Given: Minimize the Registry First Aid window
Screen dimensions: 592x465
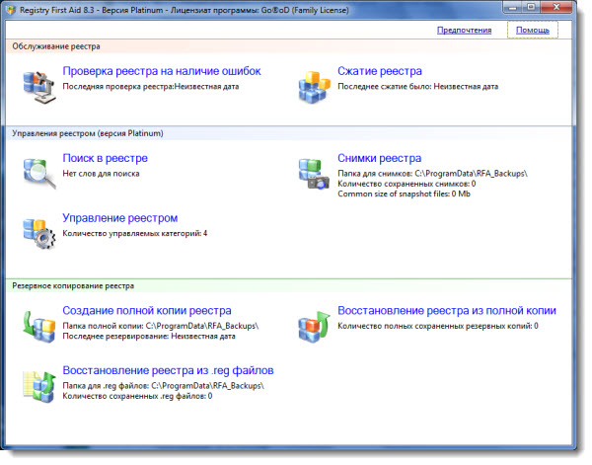Looking at the screenshot, I should [505, 7].
